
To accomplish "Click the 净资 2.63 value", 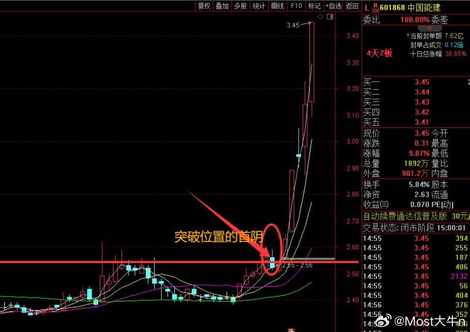I will (422, 194).
